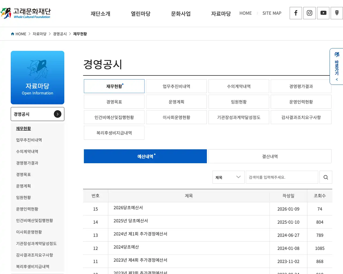The image size is (343, 274).
Task: Open the 자료마당 navigation menu
Action: click(221, 14)
